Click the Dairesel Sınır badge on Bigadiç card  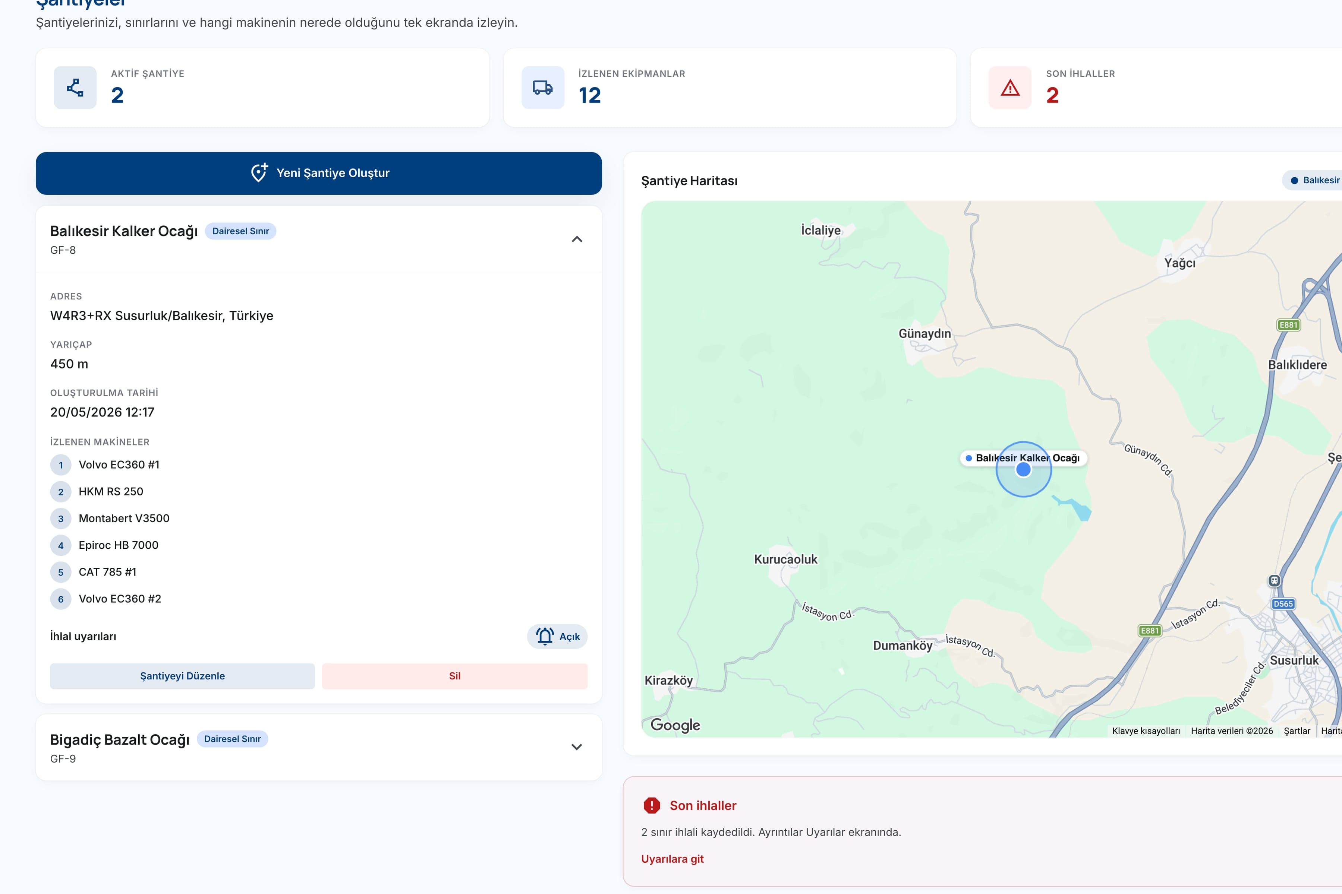pyautogui.click(x=232, y=739)
